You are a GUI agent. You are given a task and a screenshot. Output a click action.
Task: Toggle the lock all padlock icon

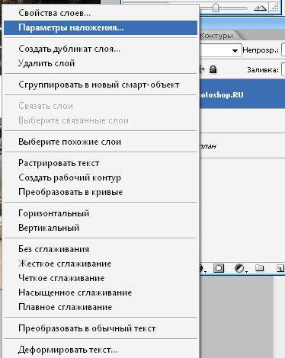pyautogui.click(x=213, y=69)
